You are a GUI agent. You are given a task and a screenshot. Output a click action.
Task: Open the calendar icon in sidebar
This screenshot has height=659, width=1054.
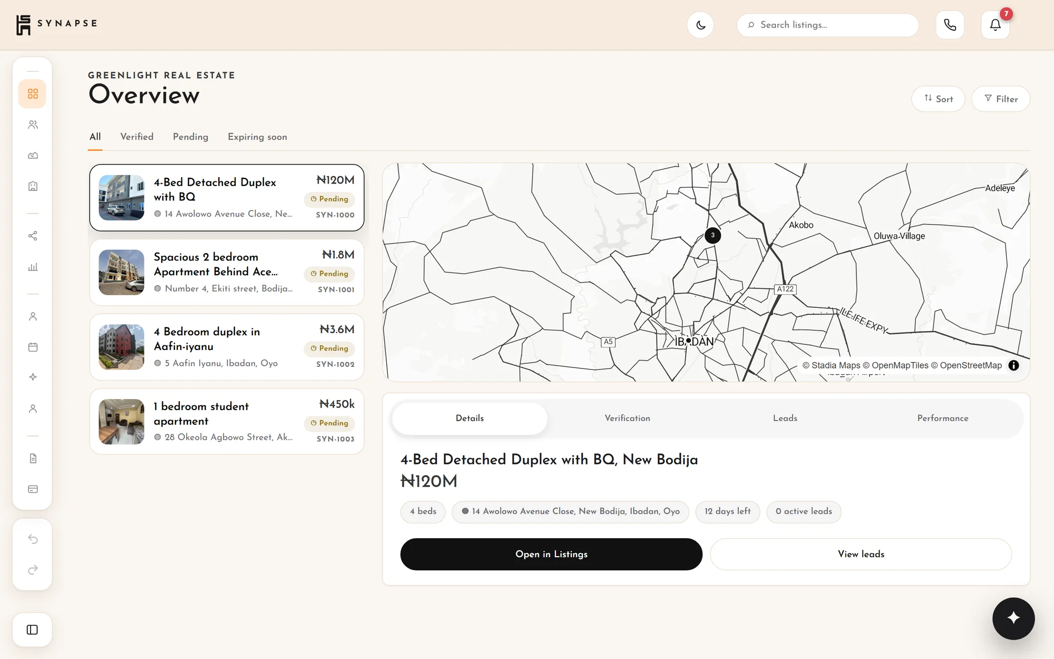(x=33, y=347)
